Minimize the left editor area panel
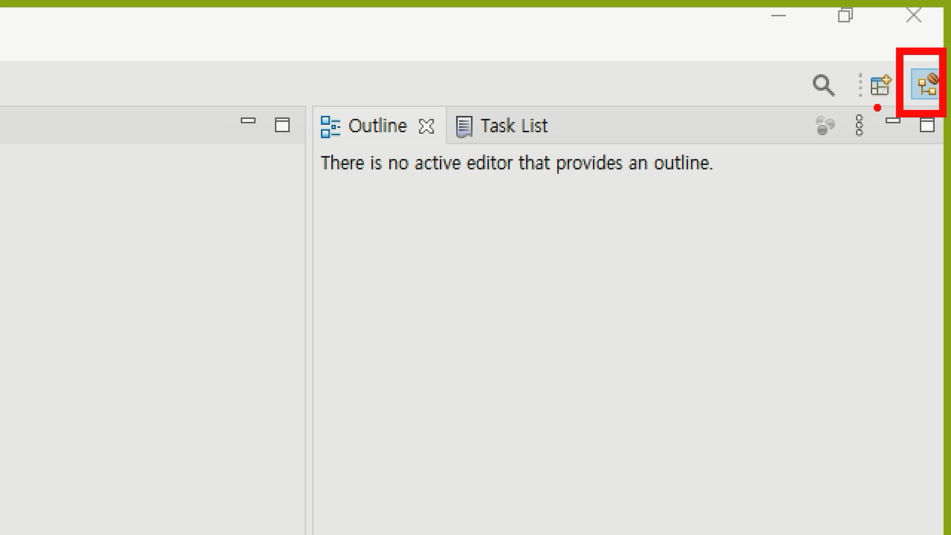Image resolution: width=951 pixels, height=535 pixels. point(248,120)
